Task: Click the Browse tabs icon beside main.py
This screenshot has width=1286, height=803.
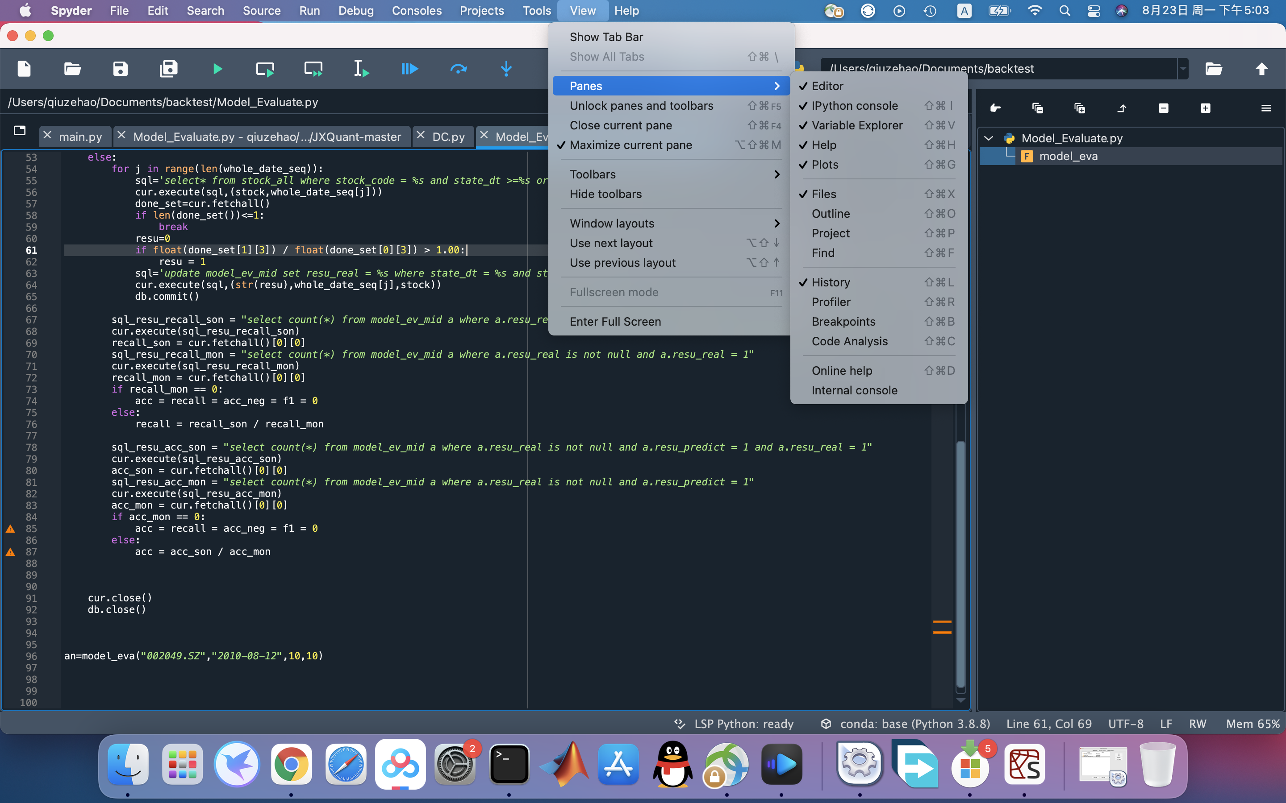Action: pos(20,131)
